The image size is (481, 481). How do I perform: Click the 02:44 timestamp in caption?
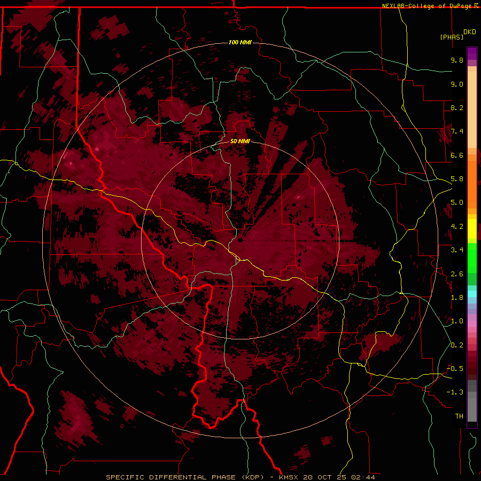coord(363,477)
